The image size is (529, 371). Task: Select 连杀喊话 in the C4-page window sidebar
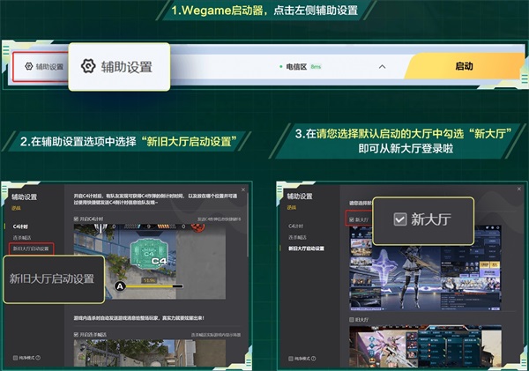click(22, 238)
